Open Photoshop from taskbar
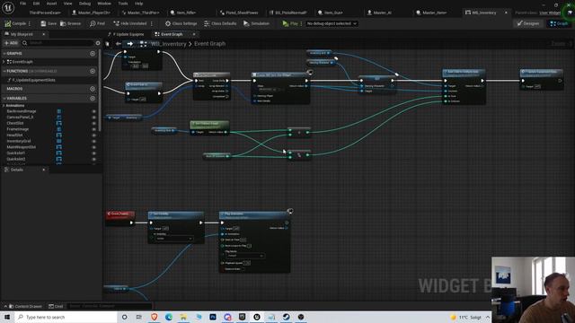This screenshot has width=575, height=323. pyautogui.click(x=213, y=317)
